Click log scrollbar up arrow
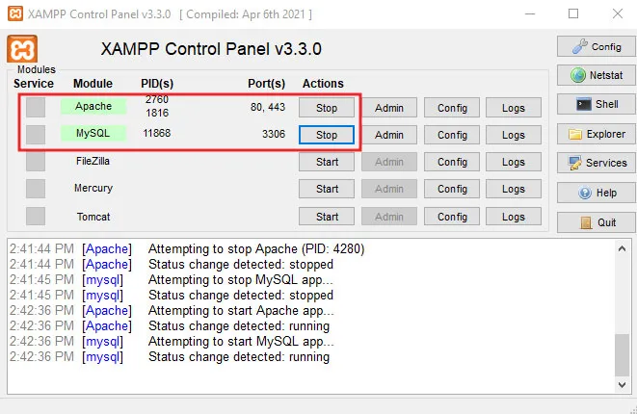Screen dimensions: 637x414 (x=622, y=248)
